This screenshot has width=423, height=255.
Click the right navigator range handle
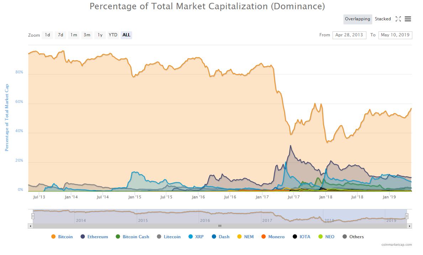click(x=407, y=216)
